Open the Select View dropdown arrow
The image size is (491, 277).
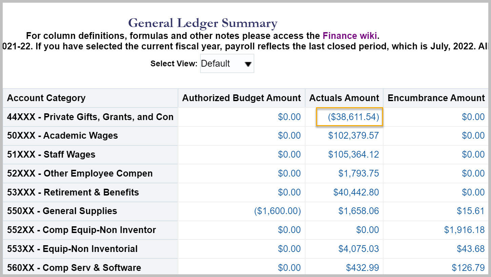pos(248,64)
